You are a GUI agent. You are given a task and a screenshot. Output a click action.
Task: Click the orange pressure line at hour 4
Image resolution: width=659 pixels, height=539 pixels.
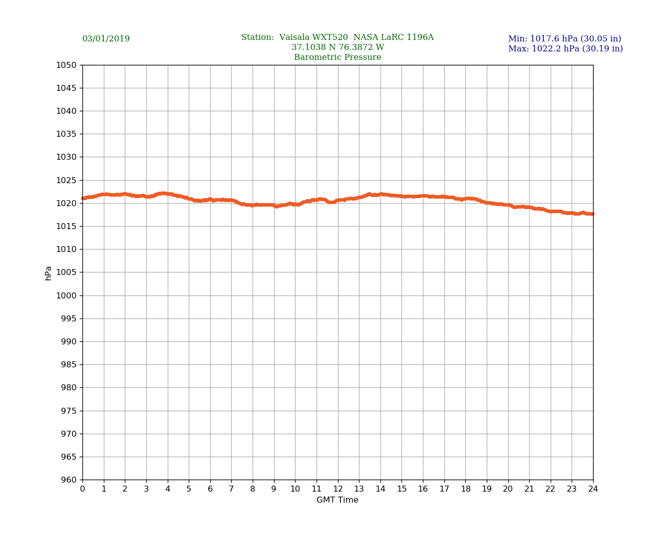coord(168,194)
